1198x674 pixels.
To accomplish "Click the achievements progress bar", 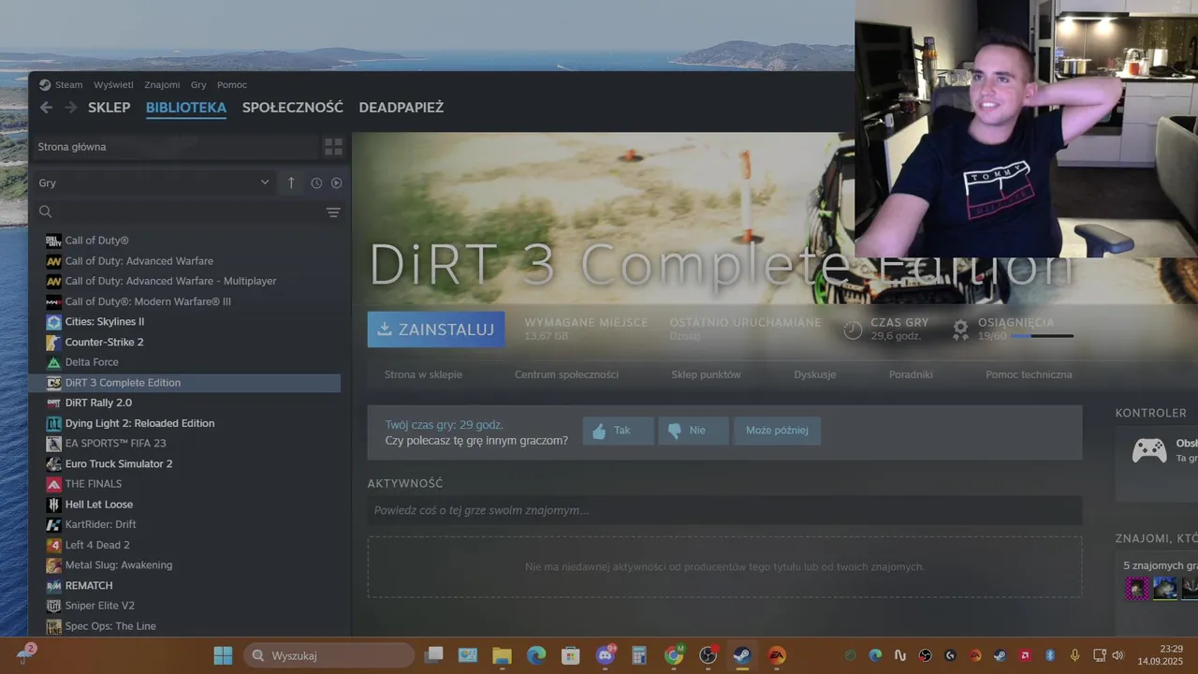I will [1042, 336].
